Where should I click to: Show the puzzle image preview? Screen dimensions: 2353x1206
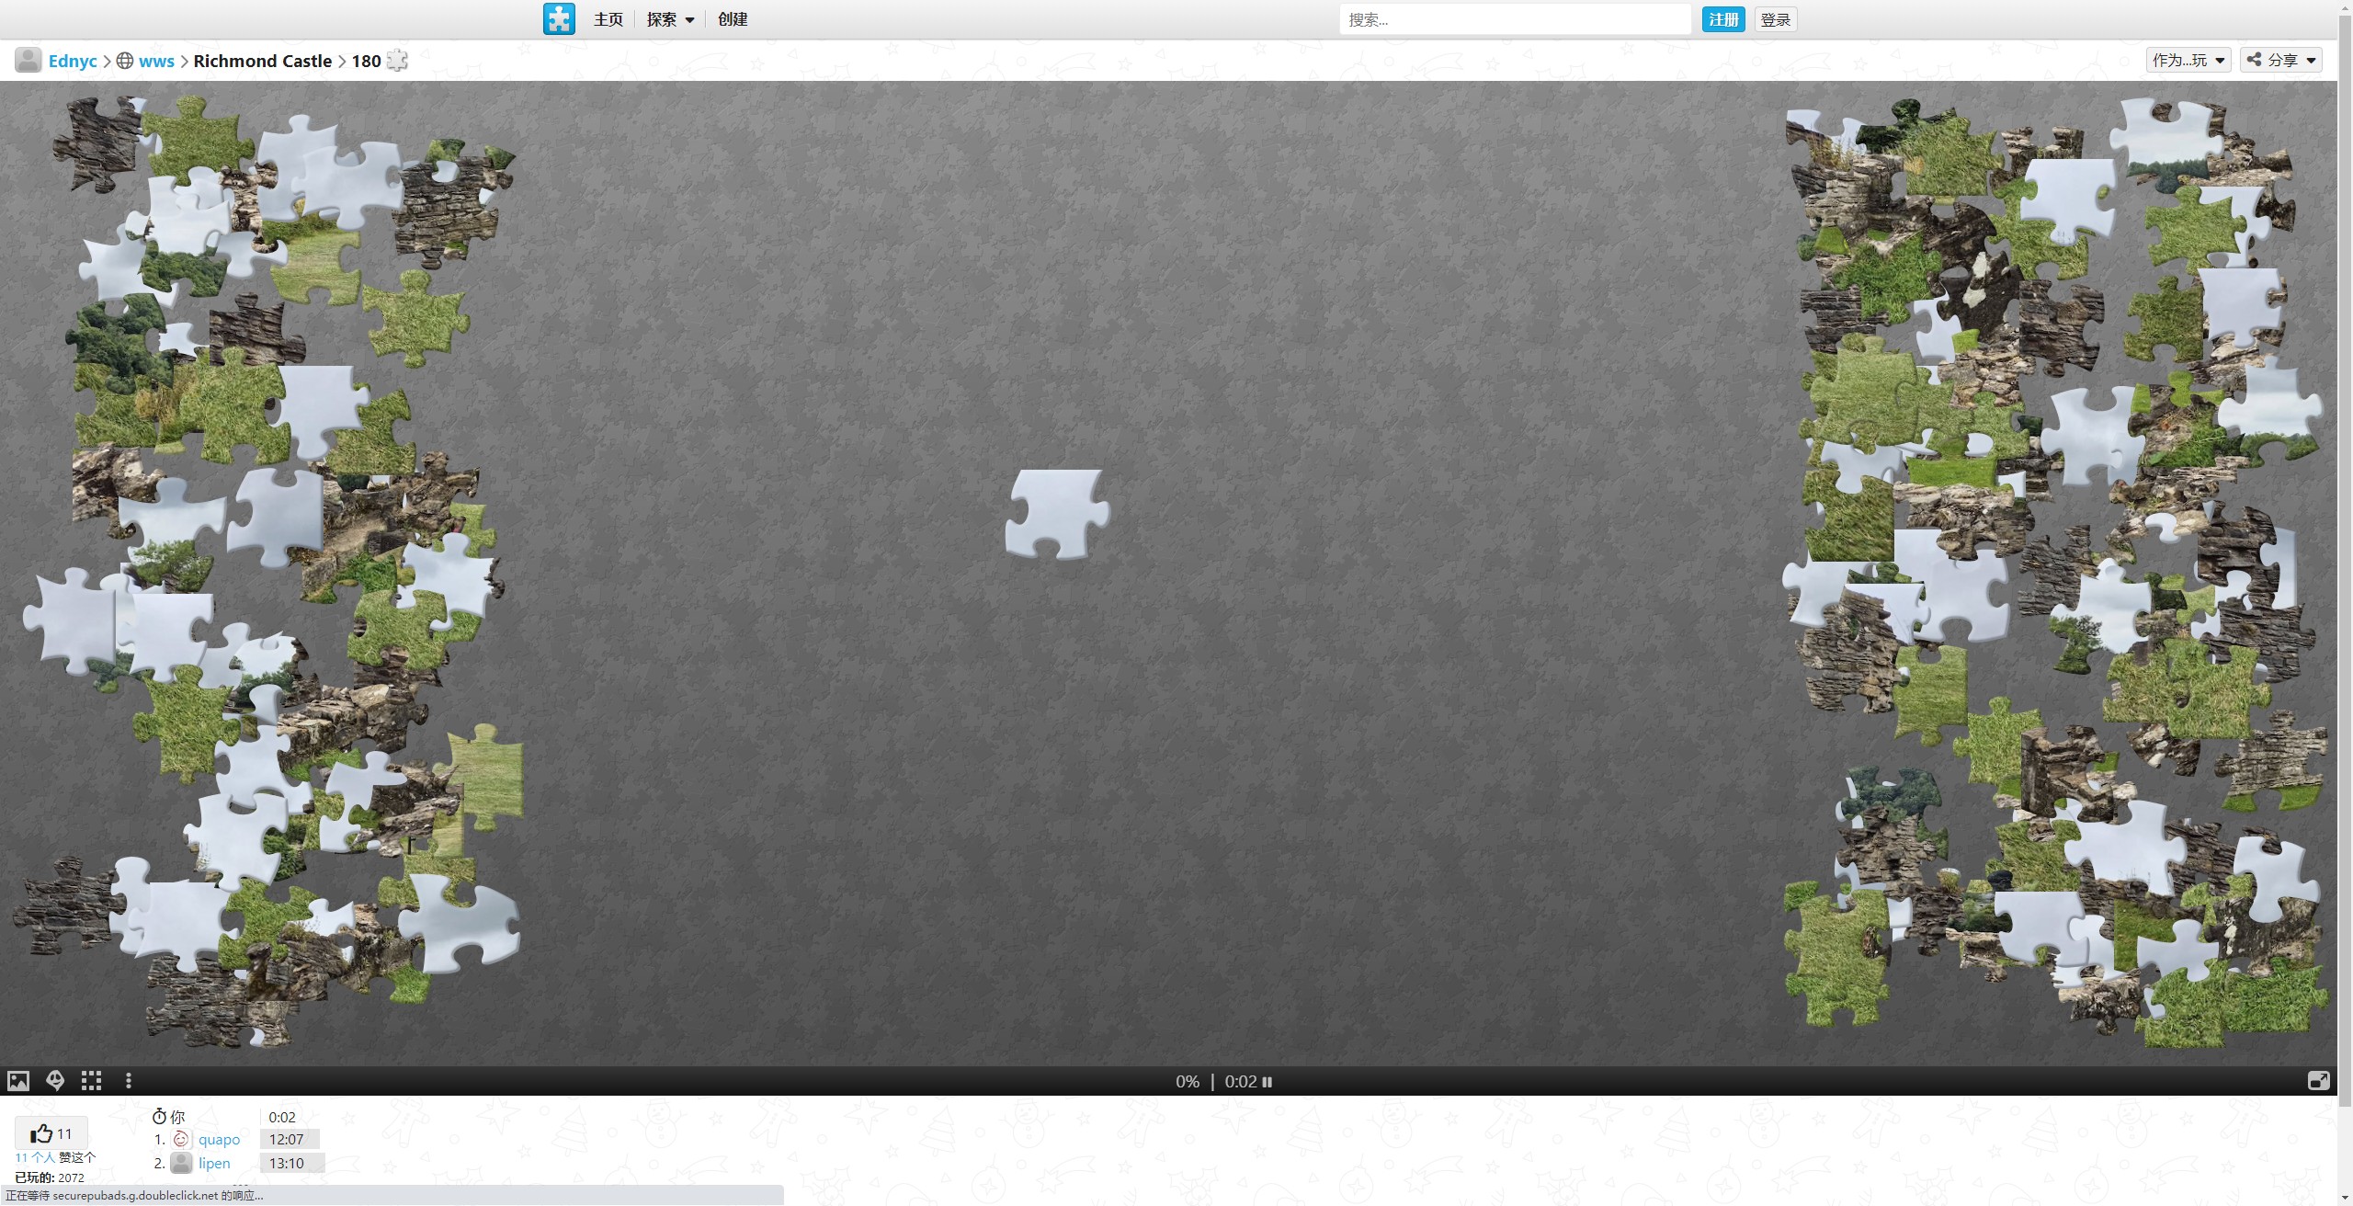click(18, 1081)
